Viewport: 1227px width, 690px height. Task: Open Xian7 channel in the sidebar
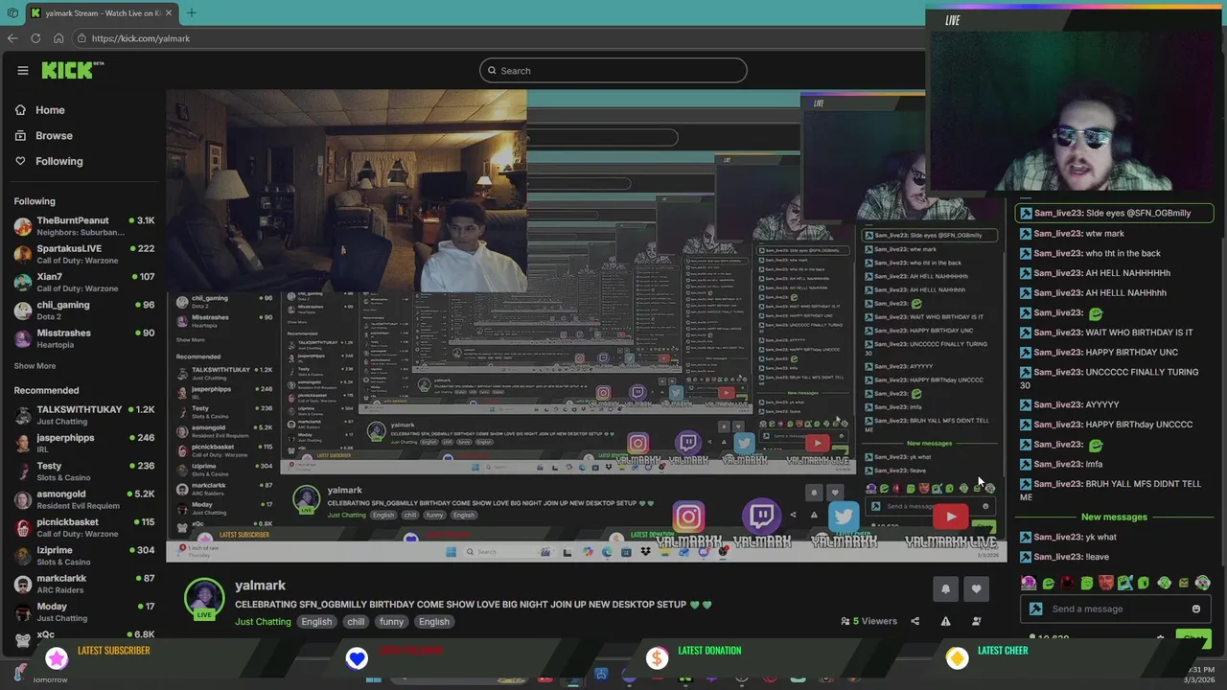click(x=84, y=282)
